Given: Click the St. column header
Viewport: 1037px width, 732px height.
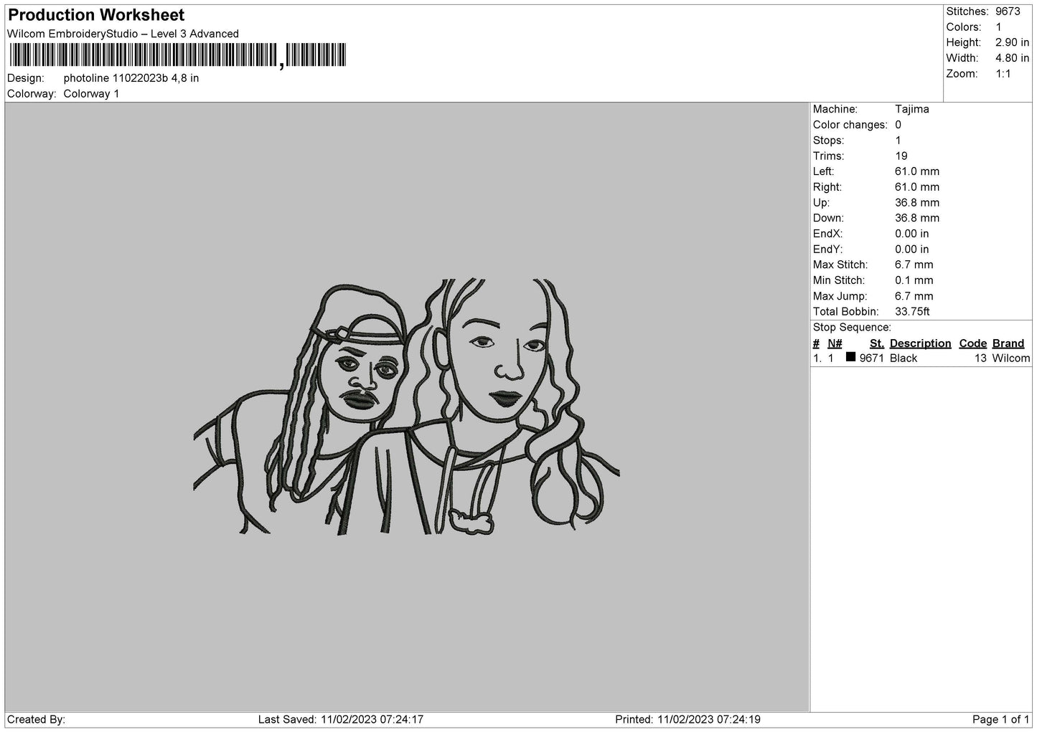Looking at the screenshot, I should 876,343.
